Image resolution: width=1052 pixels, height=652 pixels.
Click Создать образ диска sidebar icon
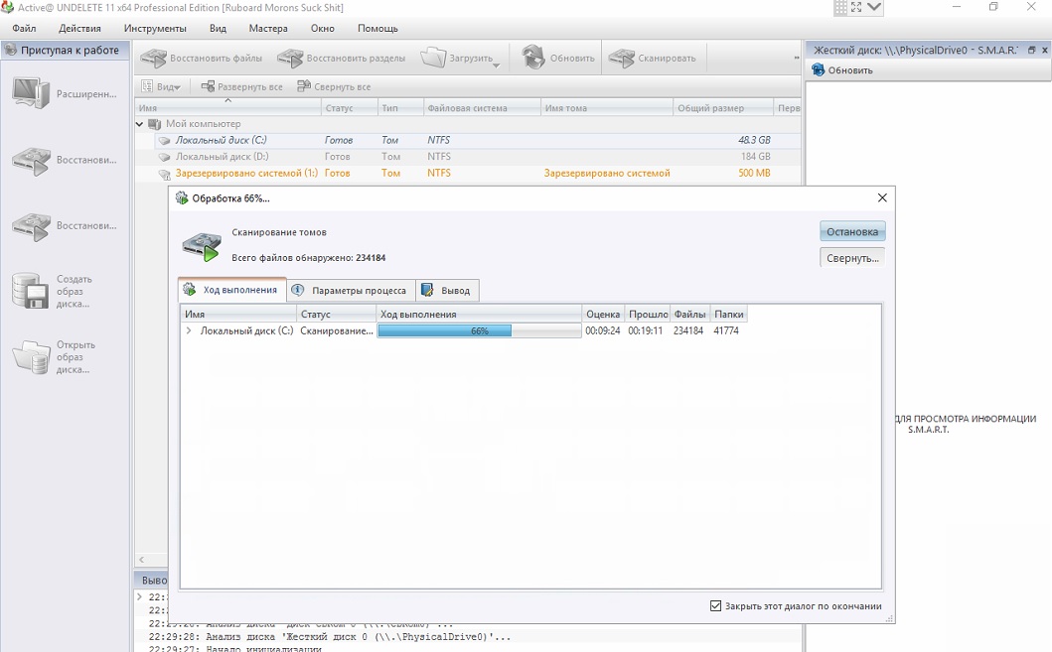pyautogui.click(x=31, y=291)
